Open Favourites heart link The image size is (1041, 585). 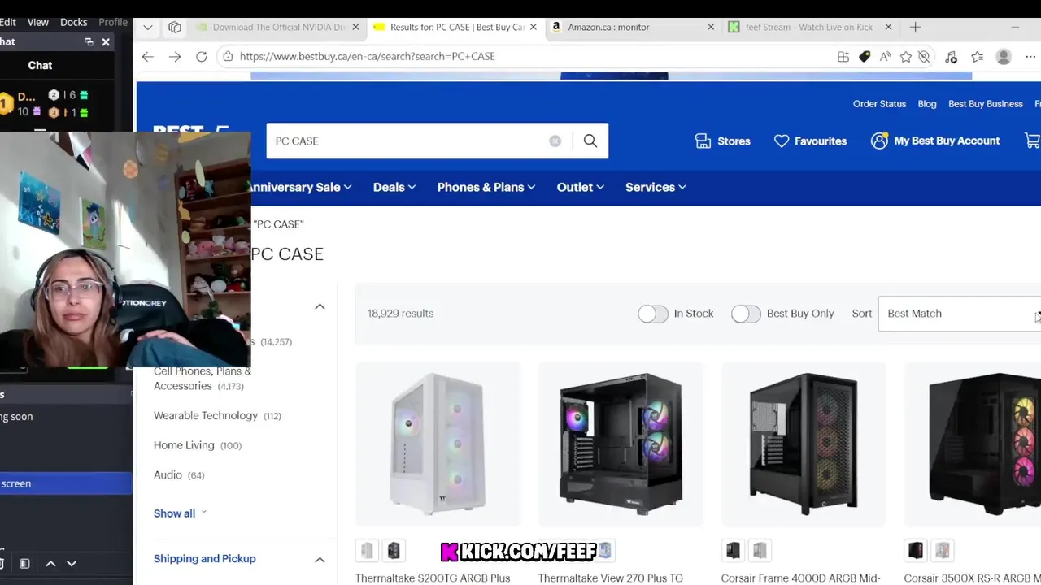tap(810, 141)
